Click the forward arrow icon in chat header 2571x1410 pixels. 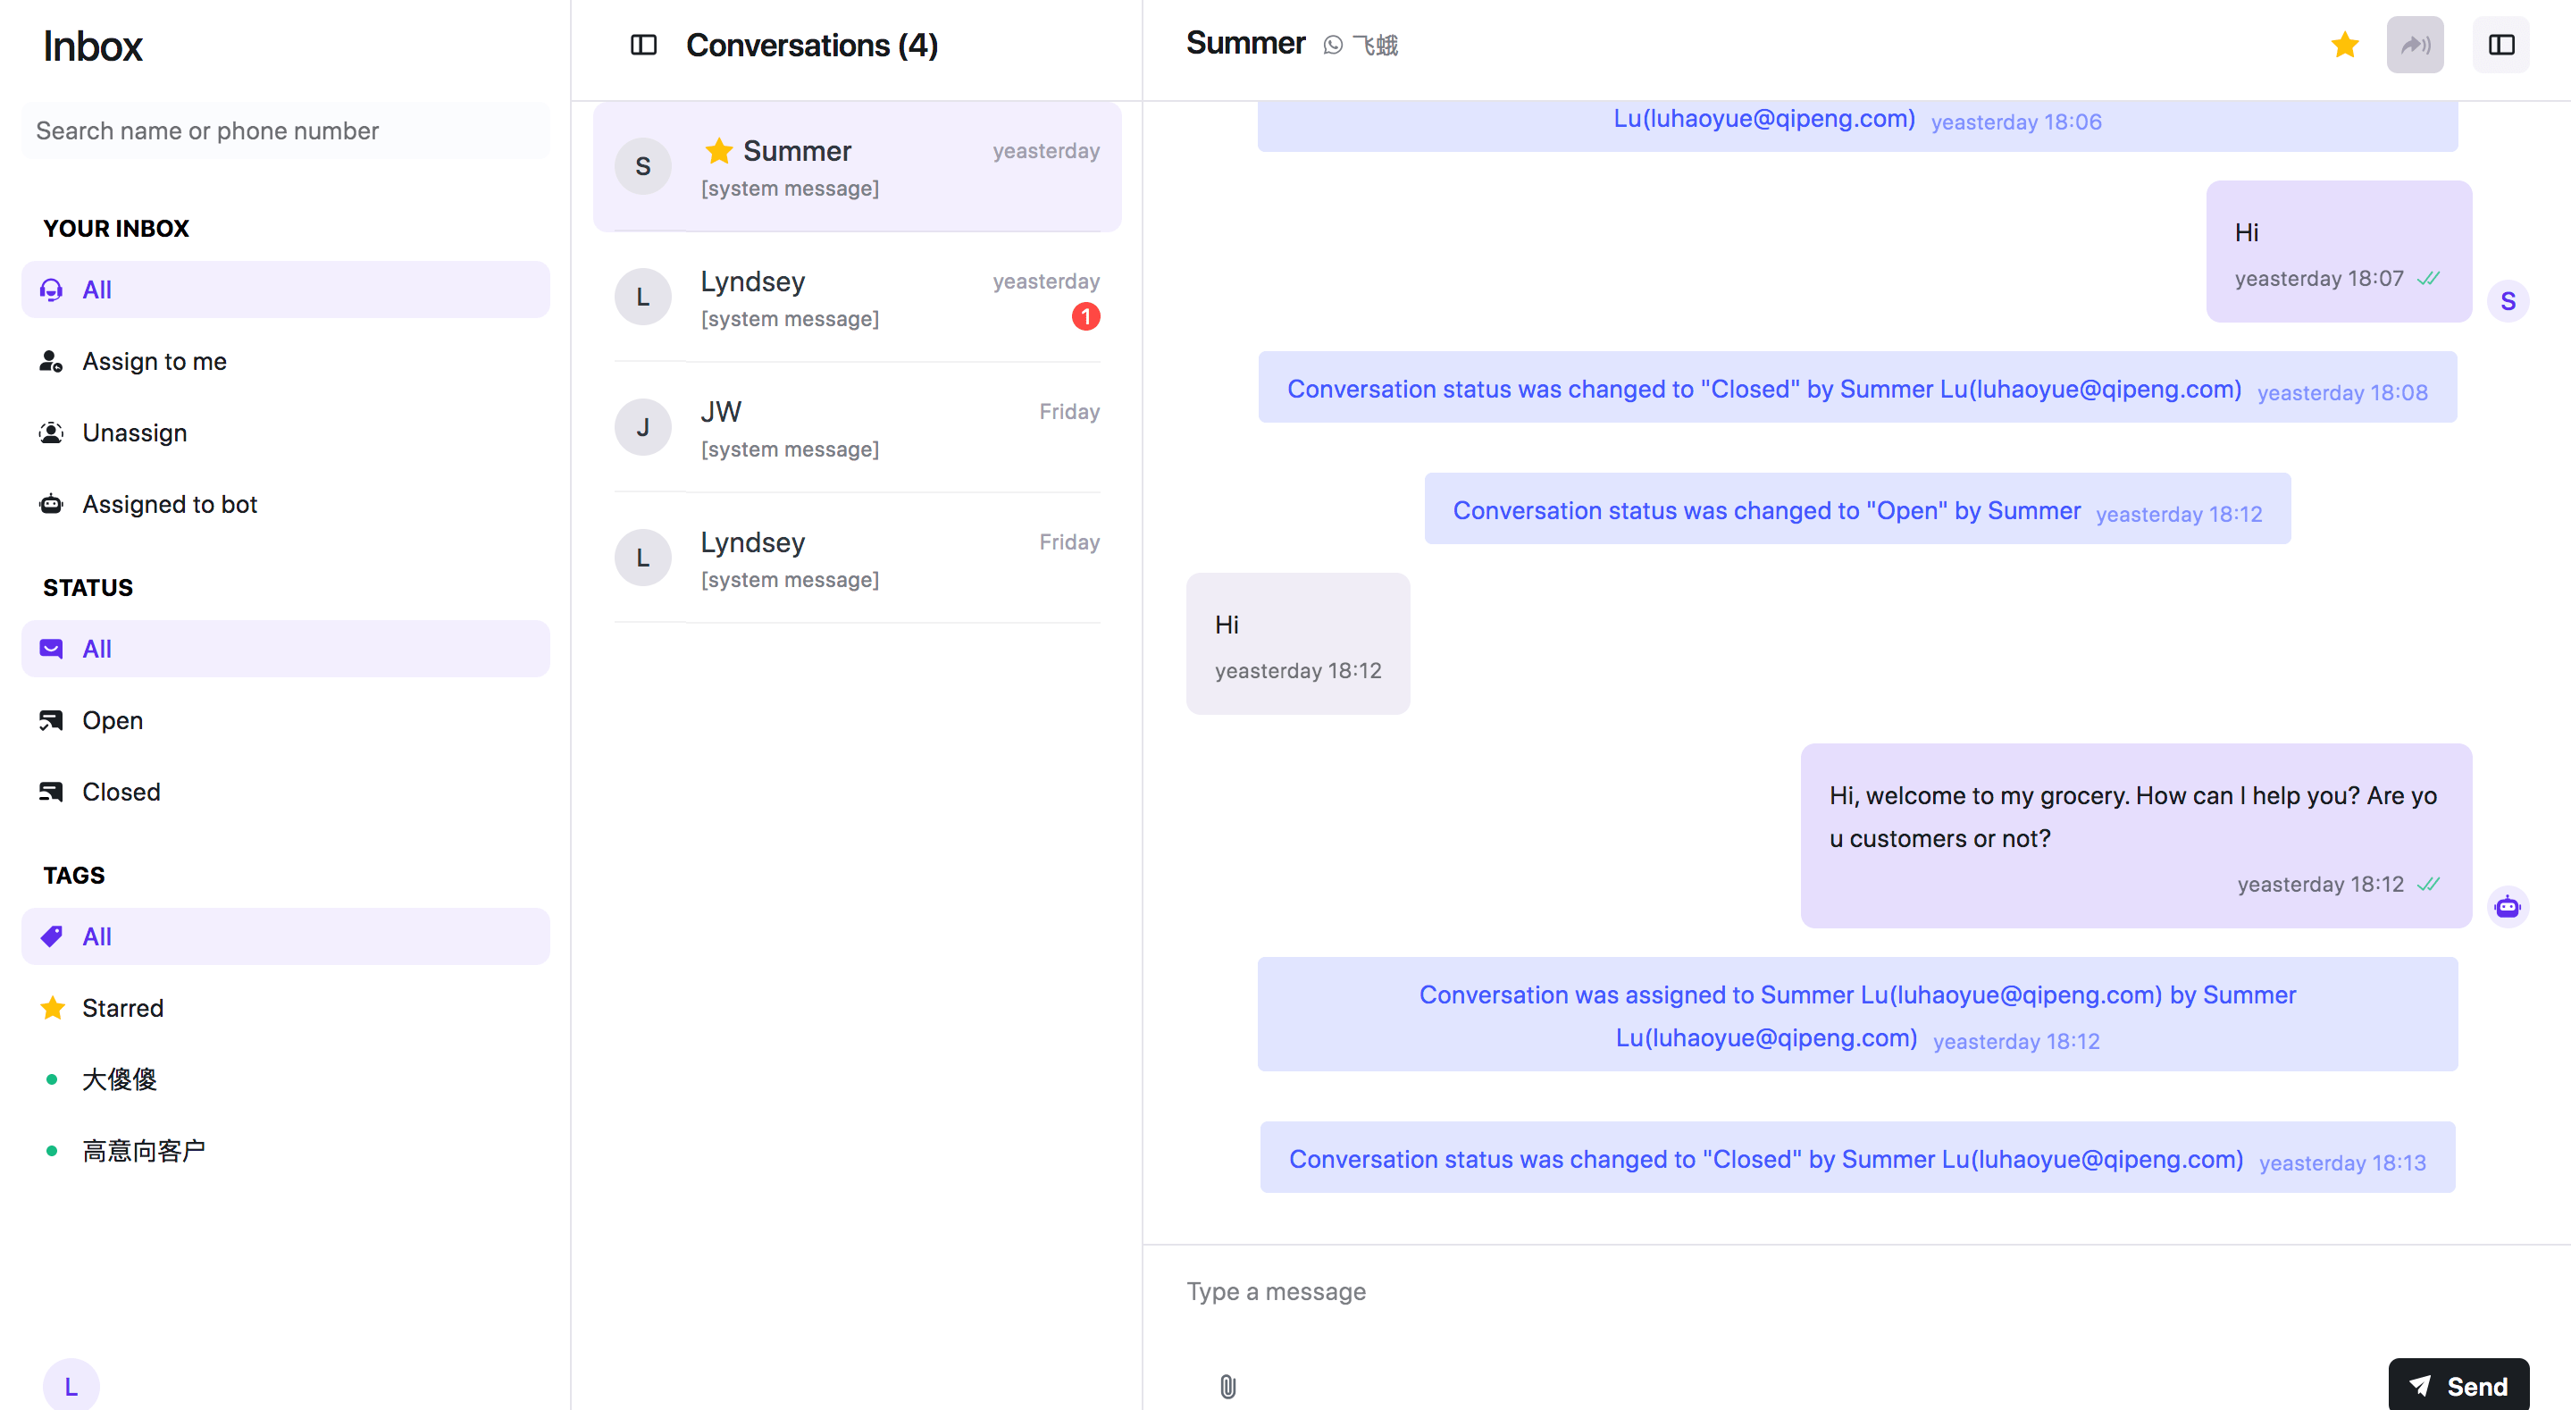pos(2415,45)
